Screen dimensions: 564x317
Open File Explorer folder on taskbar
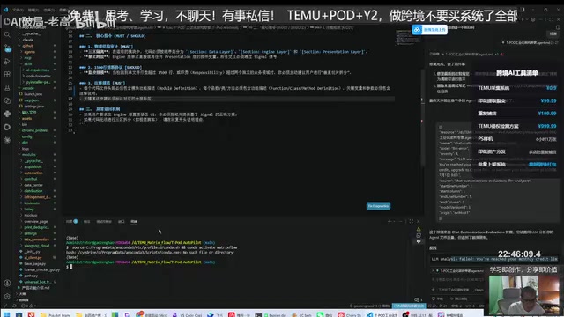[56, 315]
